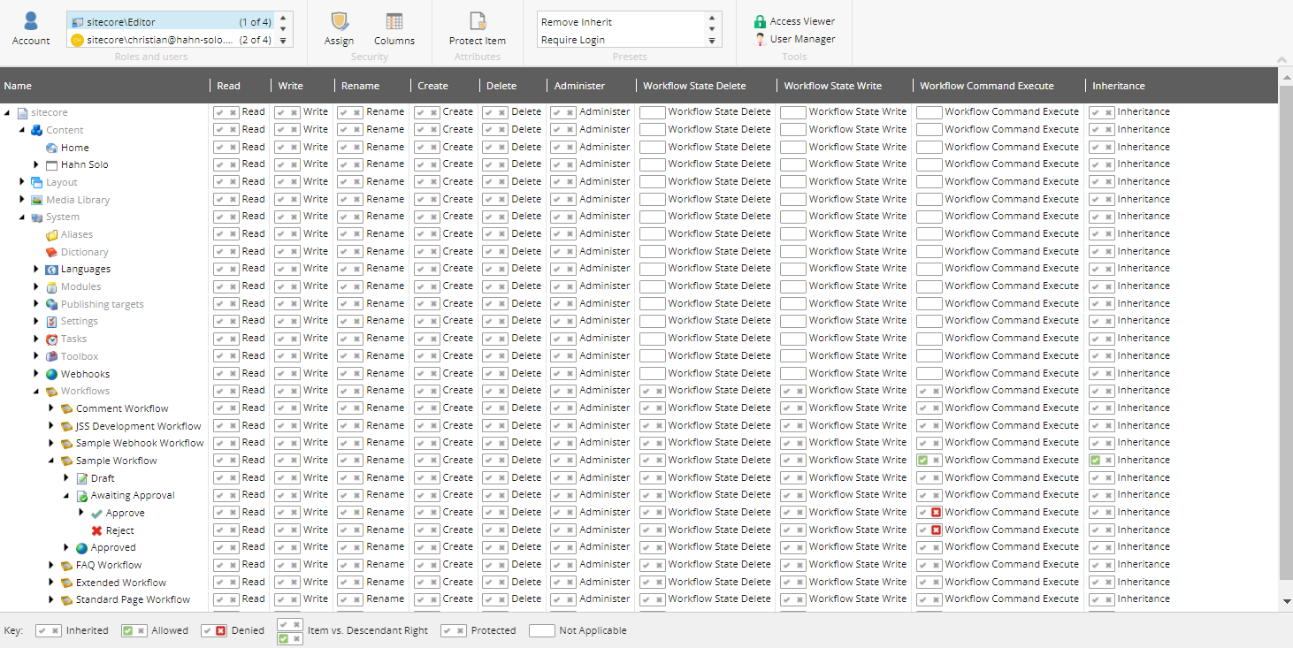1293x648 pixels.
Task: Open the Columns chooser icon
Action: click(x=394, y=23)
